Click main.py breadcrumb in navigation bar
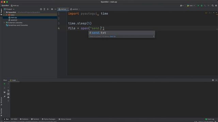This screenshot has height=122, width=218. coord(15,5)
